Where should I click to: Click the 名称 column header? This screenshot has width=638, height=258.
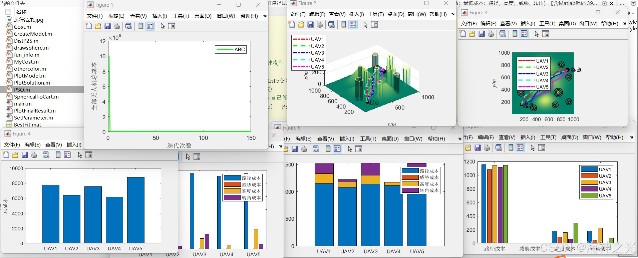tap(21, 12)
